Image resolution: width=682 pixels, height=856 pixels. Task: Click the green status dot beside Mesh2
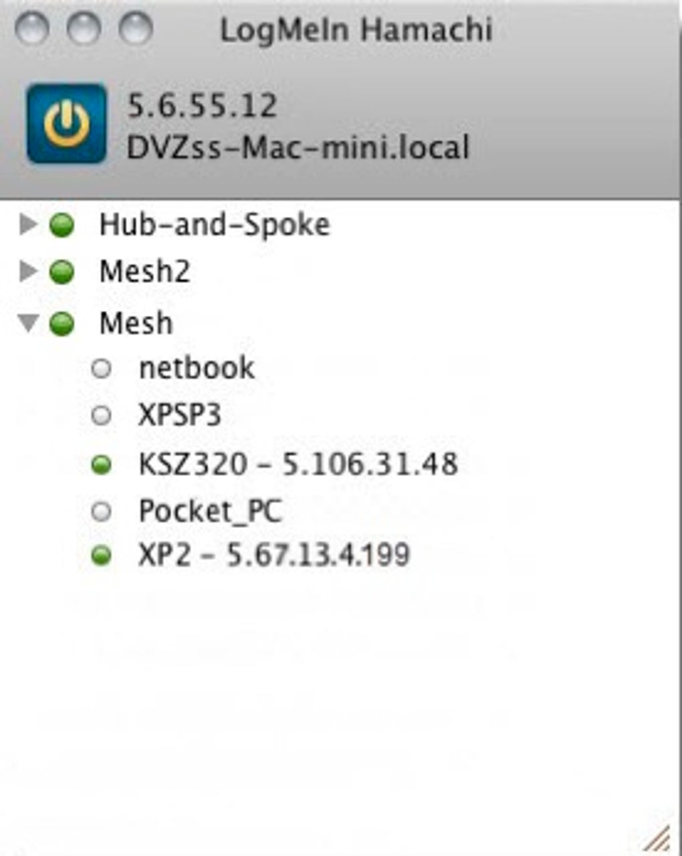tap(62, 272)
